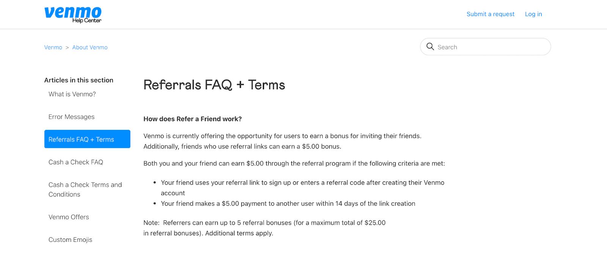Open the About Venmo breadcrumb link
Screen dimensions: 607x257
(x=90, y=47)
